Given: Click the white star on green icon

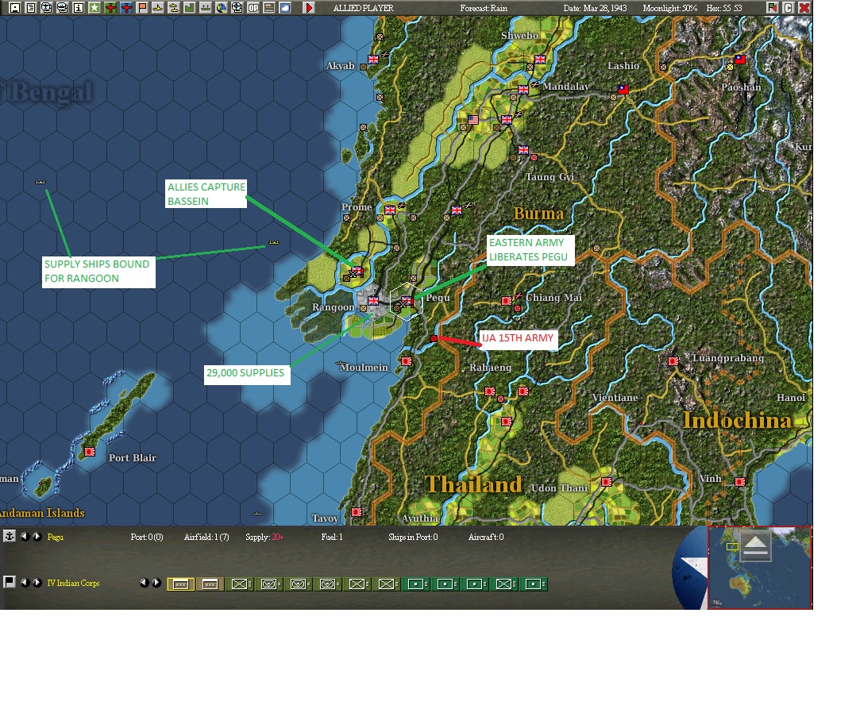Looking at the screenshot, I should click(x=94, y=8).
